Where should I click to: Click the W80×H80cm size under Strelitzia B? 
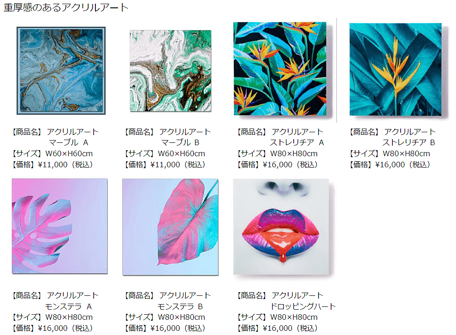click(406, 153)
